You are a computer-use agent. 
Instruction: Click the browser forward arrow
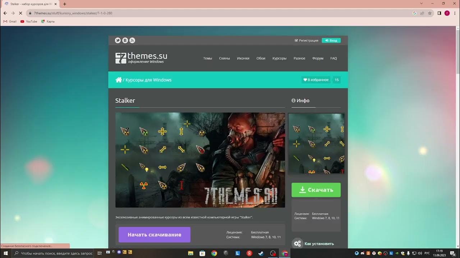click(13, 13)
